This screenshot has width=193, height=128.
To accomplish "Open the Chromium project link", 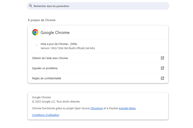I will [x=96, y=108].
